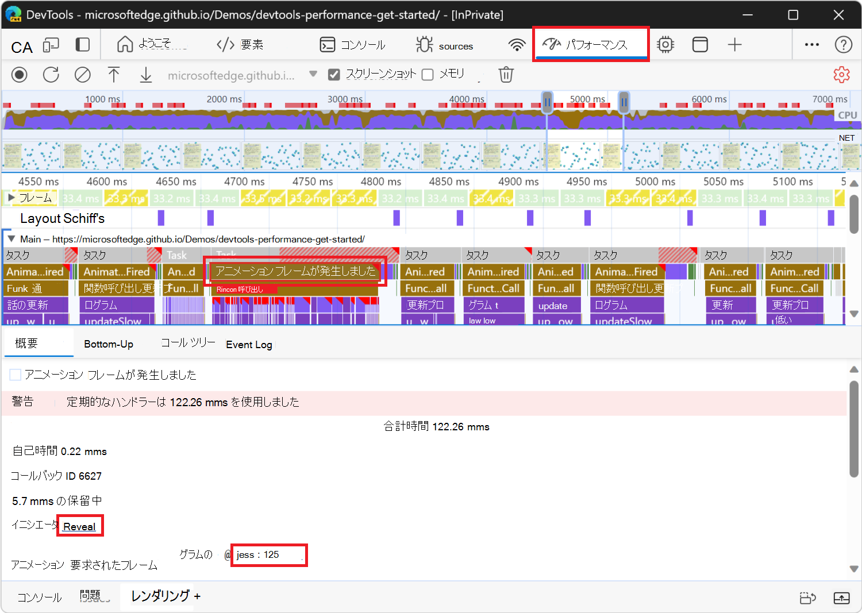The width and height of the screenshot is (862, 613).
Task: Select the レンダリング drawer tab
Action: point(160,596)
